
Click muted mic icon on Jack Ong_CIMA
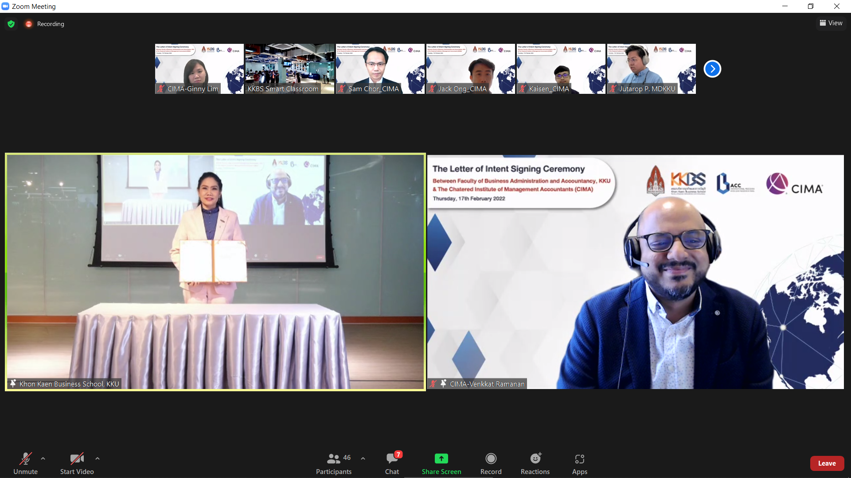click(x=432, y=89)
